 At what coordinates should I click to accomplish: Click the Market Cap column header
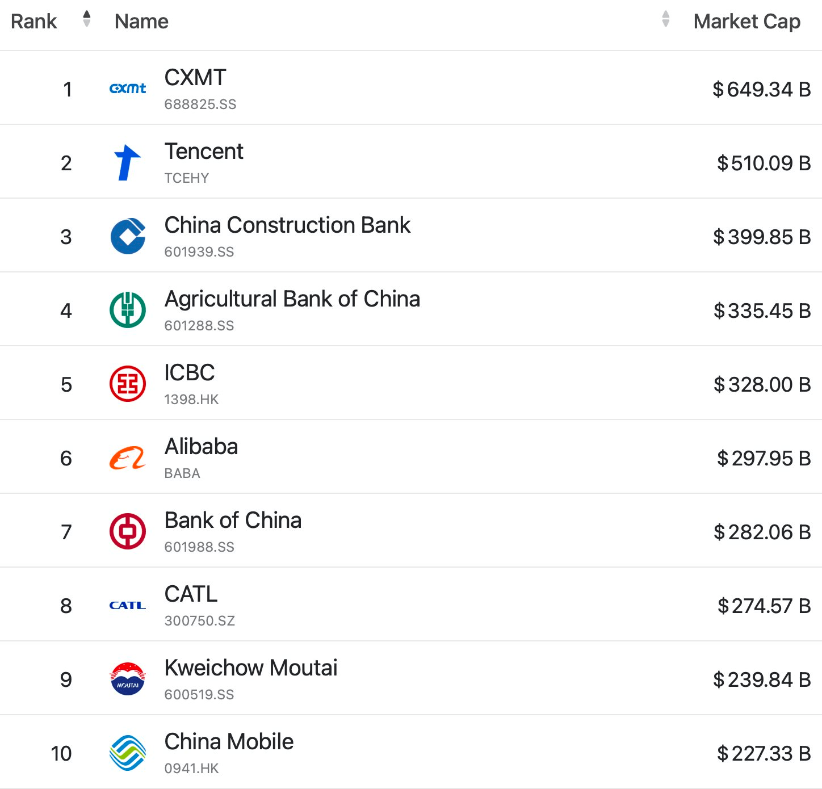pyautogui.click(x=747, y=22)
